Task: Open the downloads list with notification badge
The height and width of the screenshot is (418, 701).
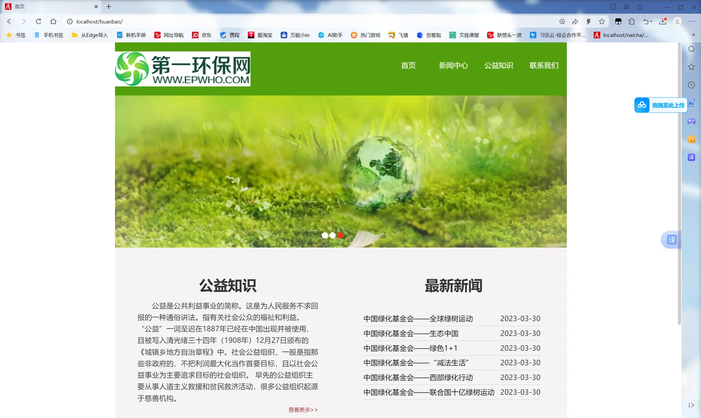Action: point(662,22)
